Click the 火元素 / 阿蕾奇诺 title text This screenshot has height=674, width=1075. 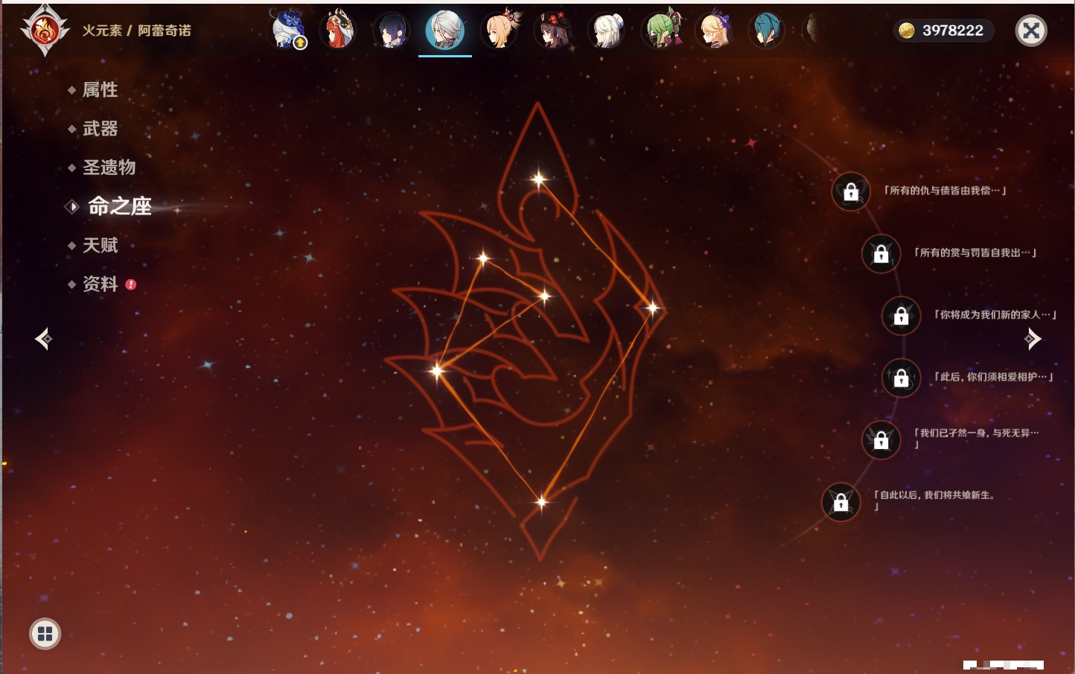tap(137, 31)
